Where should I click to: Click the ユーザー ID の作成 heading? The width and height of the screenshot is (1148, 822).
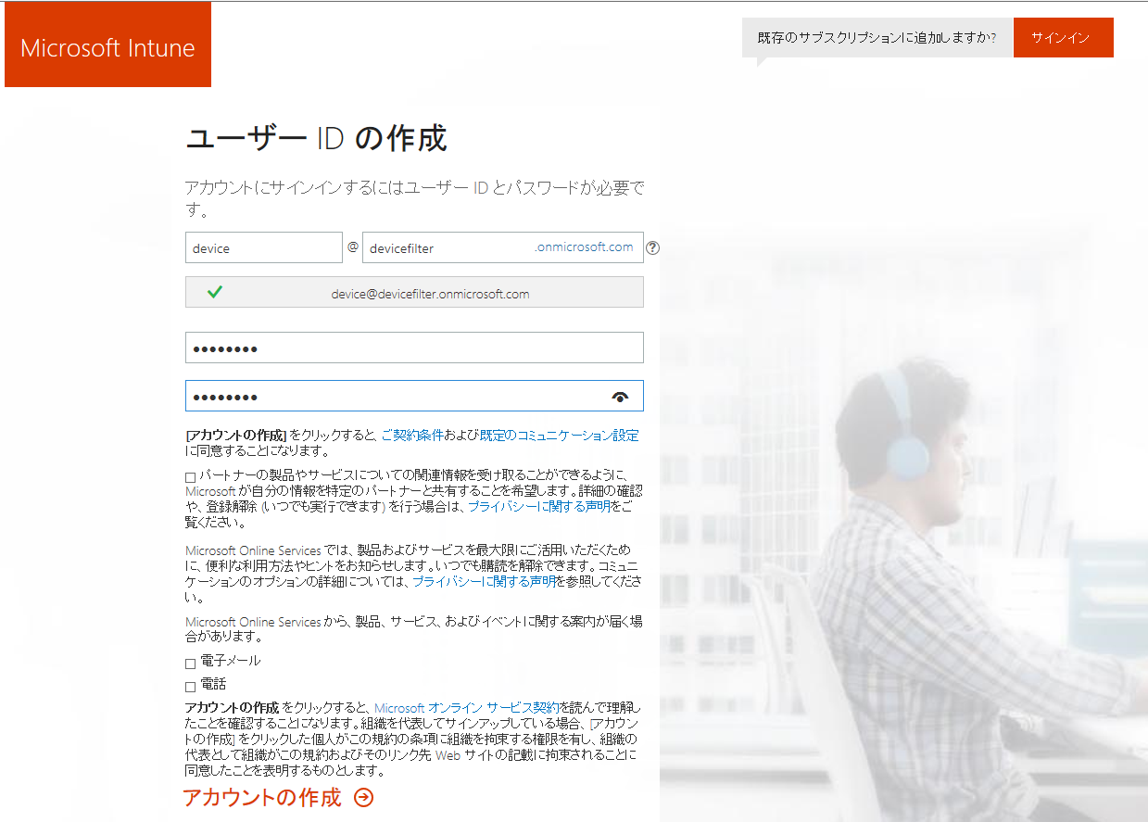click(x=316, y=139)
